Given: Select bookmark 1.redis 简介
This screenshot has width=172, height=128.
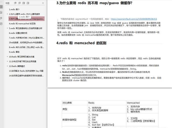Looking at the screenshot, I should coord(14,9).
